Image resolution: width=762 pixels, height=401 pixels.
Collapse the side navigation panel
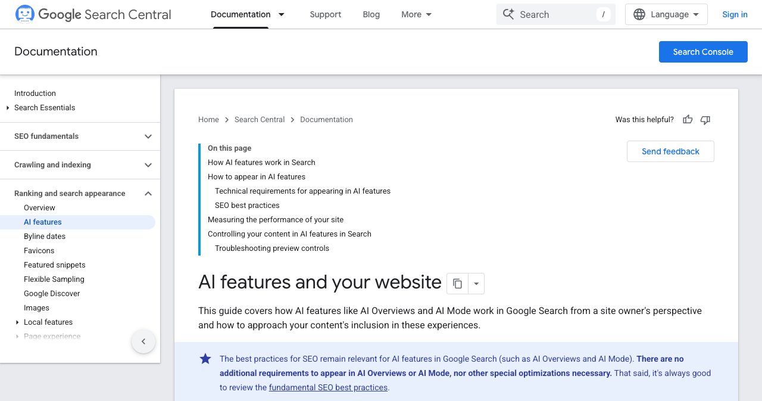coord(143,341)
